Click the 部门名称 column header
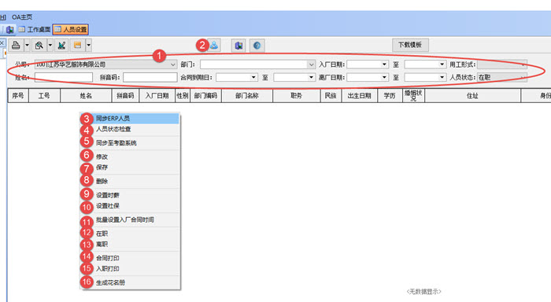 (247, 95)
